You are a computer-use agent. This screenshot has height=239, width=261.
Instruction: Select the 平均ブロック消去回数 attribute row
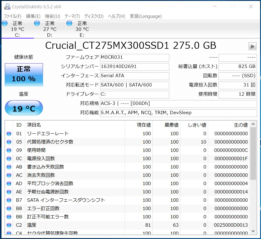pos(127,184)
